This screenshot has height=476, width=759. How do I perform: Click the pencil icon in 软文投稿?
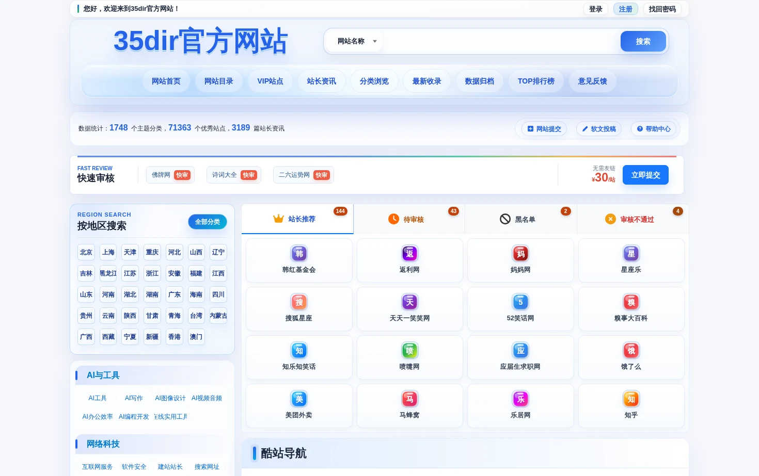point(585,129)
